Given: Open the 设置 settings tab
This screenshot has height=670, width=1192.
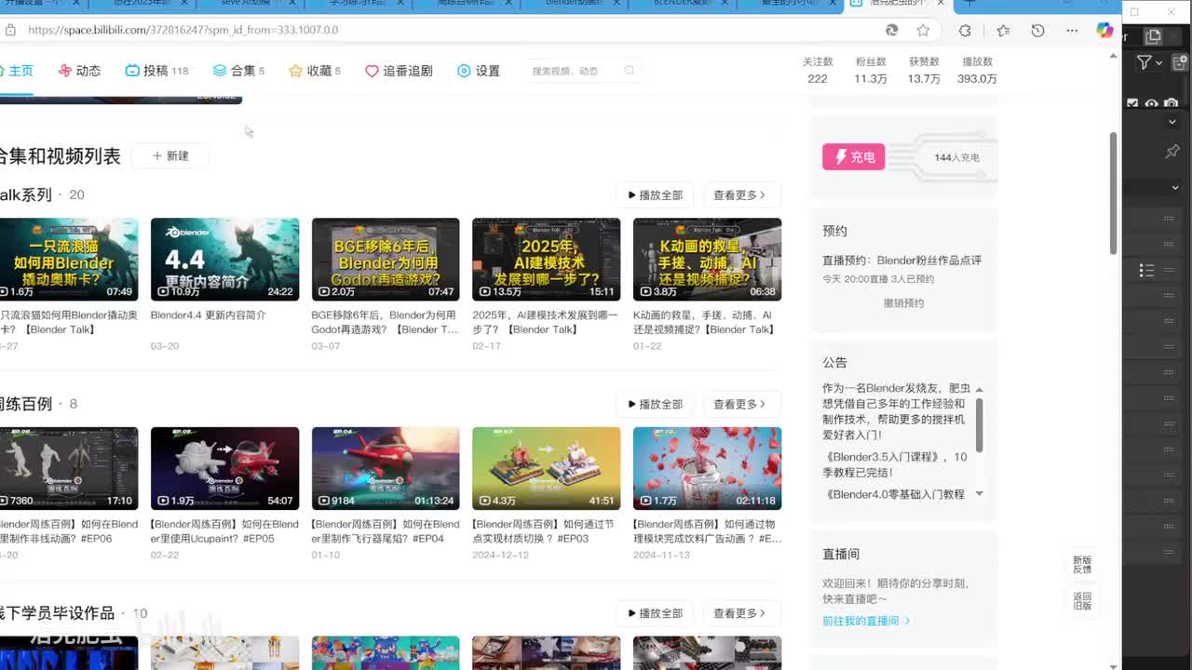Looking at the screenshot, I should pos(479,71).
